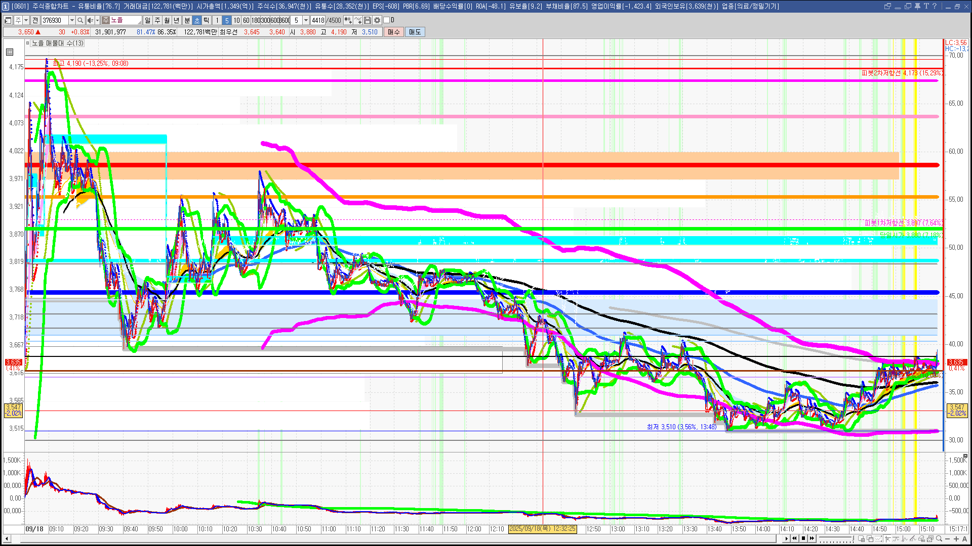Viewport: 972px width, 546px height.
Task: Click the sound speaker icon
Action: [x=90, y=20]
